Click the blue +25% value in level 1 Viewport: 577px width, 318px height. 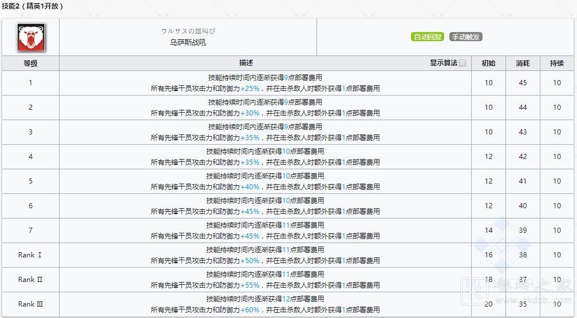click(250, 89)
